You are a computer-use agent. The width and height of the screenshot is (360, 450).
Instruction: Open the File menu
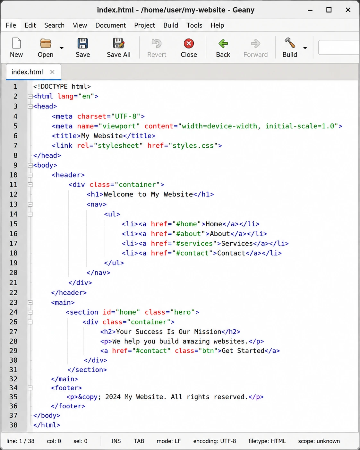(x=11, y=25)
